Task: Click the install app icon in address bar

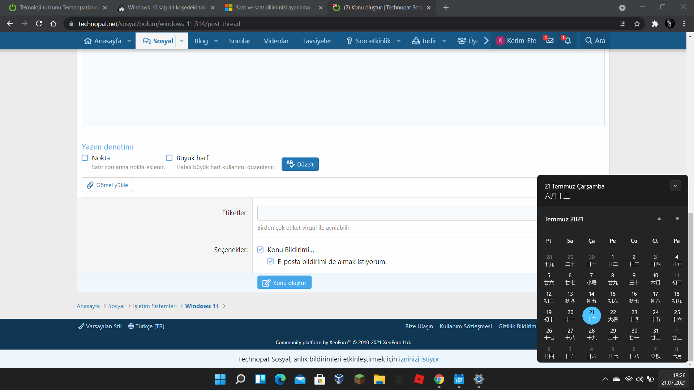Action: (622, 24)
